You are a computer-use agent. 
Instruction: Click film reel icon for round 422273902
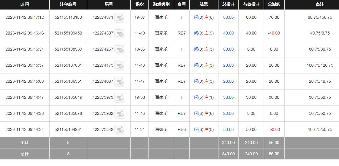coord(120,114)
